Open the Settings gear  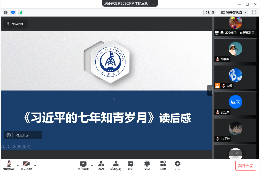(177, 166)
